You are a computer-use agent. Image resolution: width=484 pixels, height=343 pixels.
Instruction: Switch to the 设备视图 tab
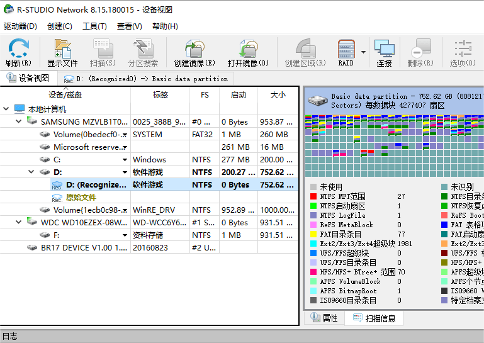[28, 78]
